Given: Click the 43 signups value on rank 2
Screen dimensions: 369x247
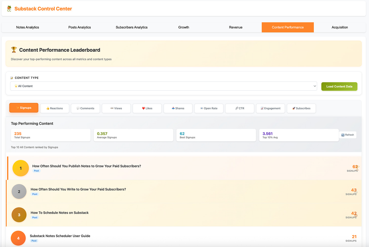Looking at the screenshot, I should click(354, 190).
